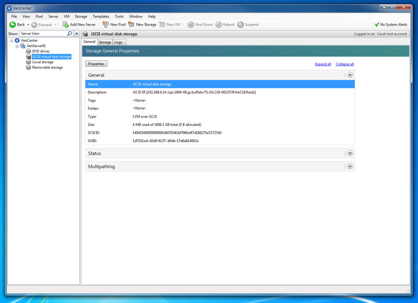Click the iSCSI virtual disk storage tree icon

29,56
